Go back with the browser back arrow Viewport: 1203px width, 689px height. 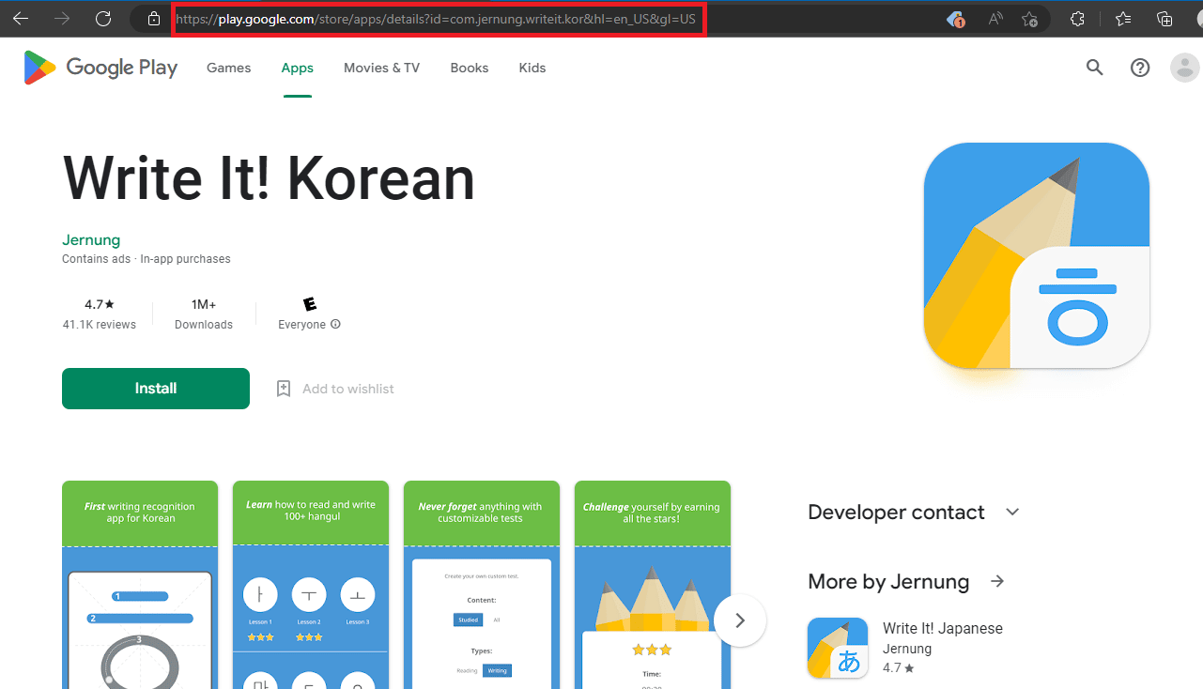pyautogui.click(x=20, y=19)
